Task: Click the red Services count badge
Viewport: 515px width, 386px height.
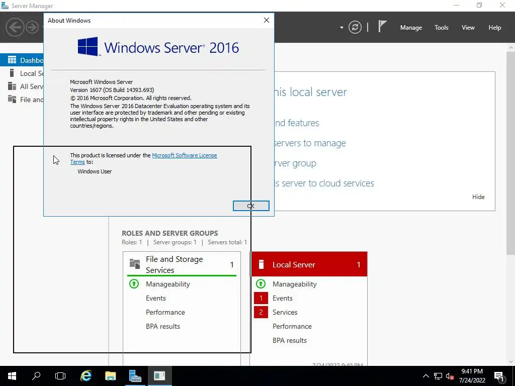Action: coord(261,312)
